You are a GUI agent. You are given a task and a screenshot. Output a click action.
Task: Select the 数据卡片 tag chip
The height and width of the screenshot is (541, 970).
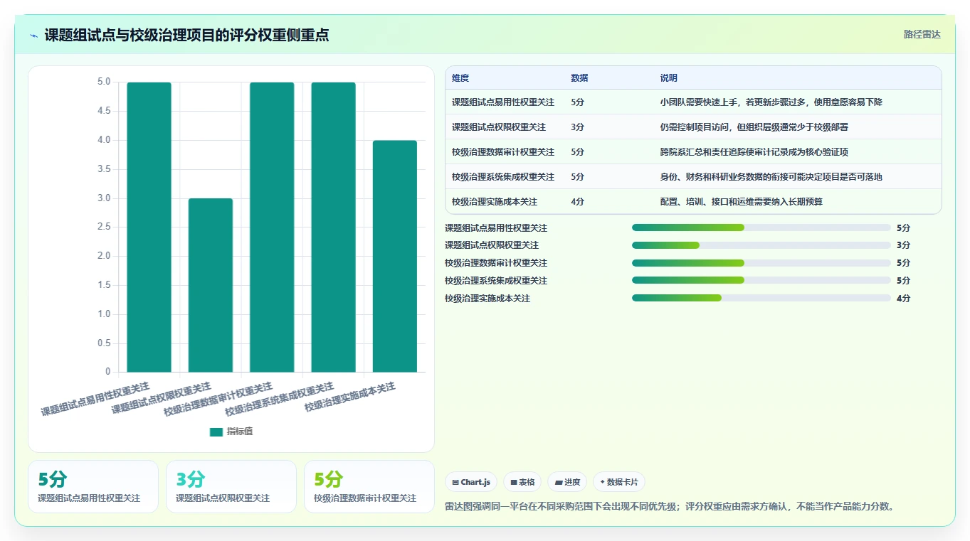619,482
